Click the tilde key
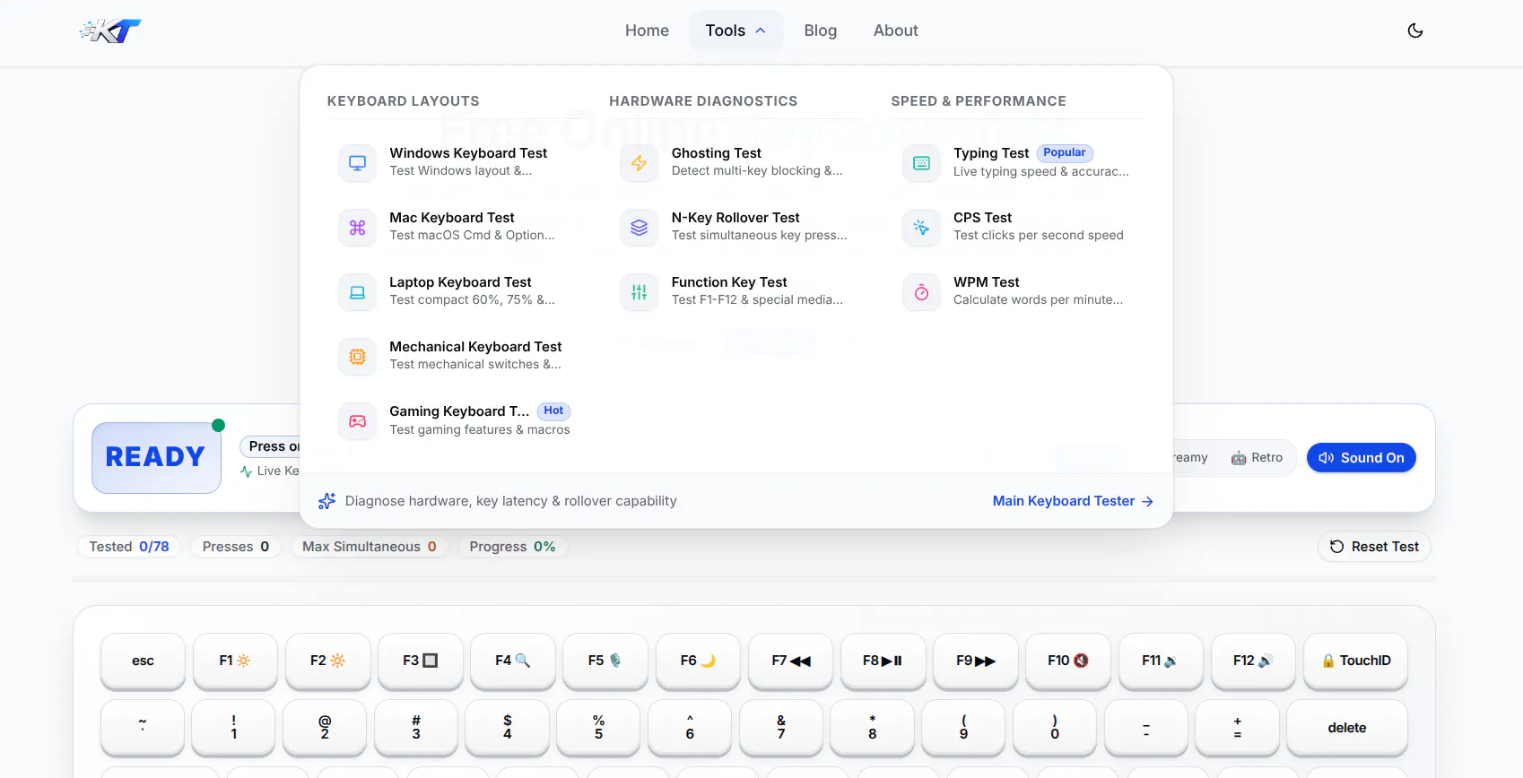Image resolution: width=1523 pixels, height=778 pixels. point(143,728)
